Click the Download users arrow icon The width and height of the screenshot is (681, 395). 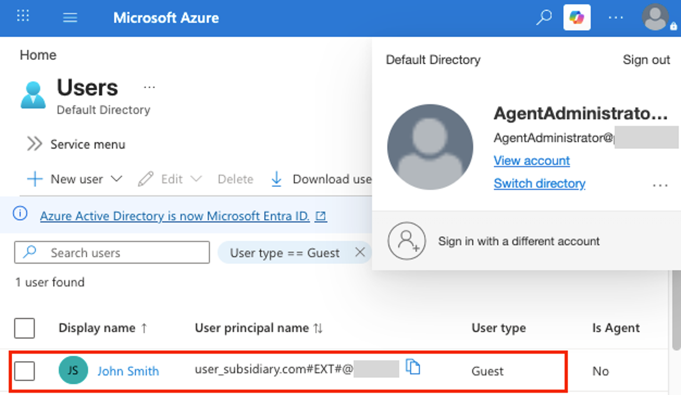[x=276, y=179]
